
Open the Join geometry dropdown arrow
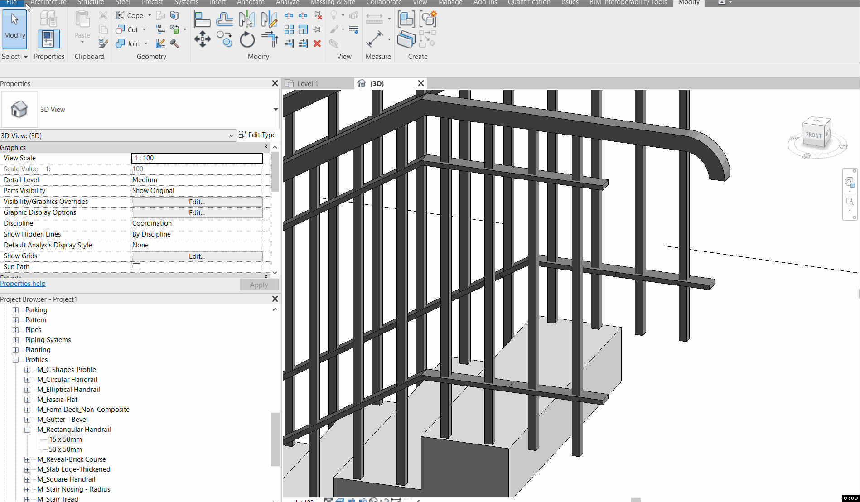[146, 44]
